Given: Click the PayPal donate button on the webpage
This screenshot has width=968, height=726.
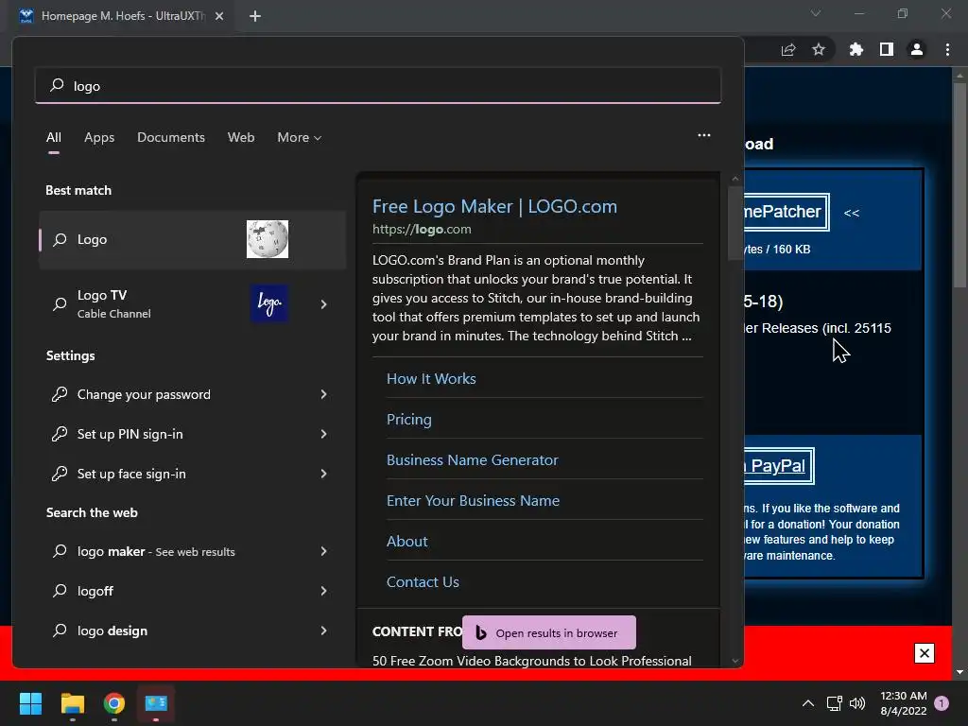Looking at the screenshot, I should [779, 466].
